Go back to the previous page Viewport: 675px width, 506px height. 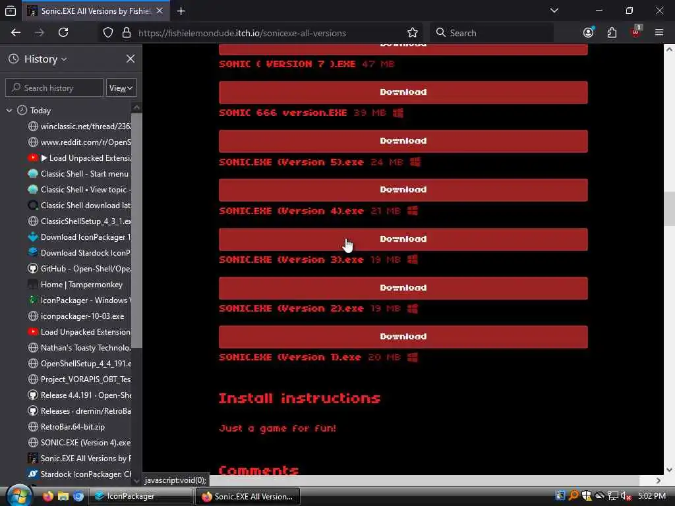click(x=16, y=33)
